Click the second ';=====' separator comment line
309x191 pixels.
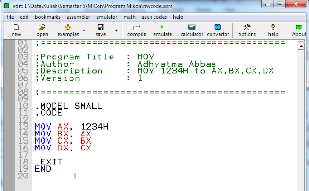pyautogui.click(x=160, y=92)
